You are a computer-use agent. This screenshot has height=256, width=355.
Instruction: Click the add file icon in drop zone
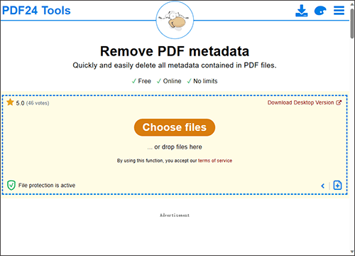point(337,185)
